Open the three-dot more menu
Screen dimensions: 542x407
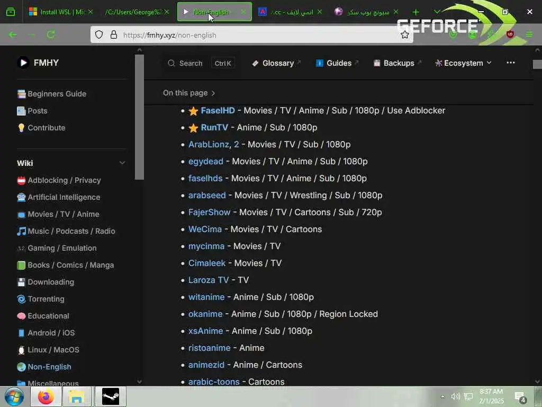511,63
